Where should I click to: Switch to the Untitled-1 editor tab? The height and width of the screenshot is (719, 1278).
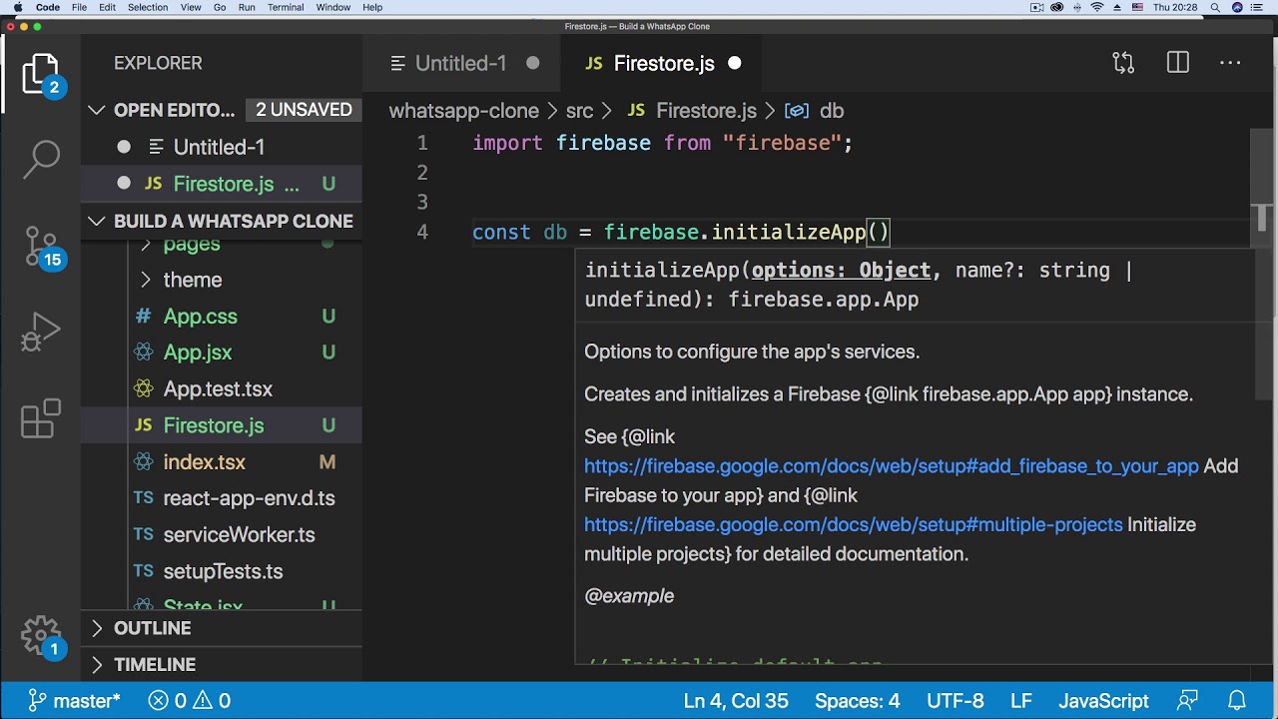click(460, 63)
